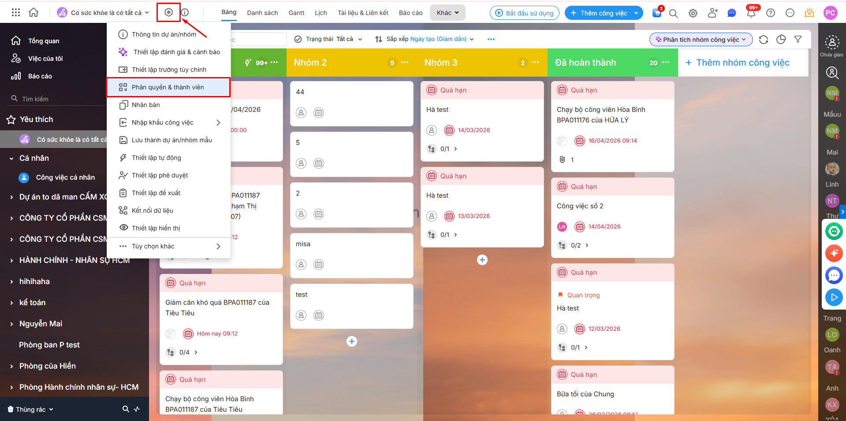Open the help question mark icon
Screen dimensions: 846x421
pos(771,13)
